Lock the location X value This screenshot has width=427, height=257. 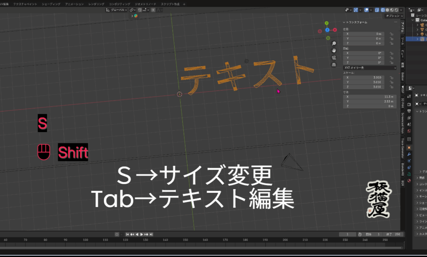click(x=392, y=34)
